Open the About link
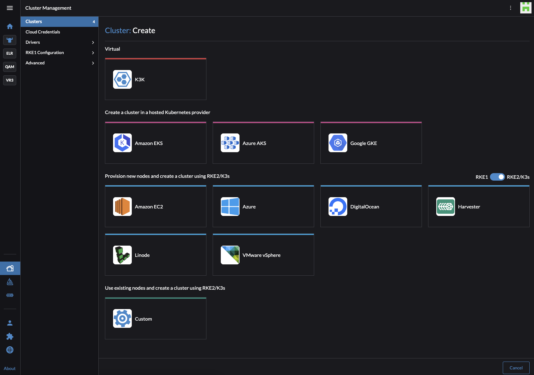Image resolution: width=534 pixels, height=375 pixels. (x=10, y=368)
